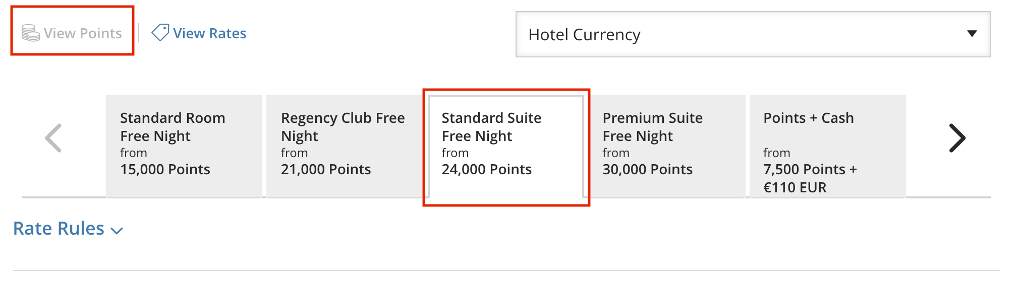
Task: Click the Hotel Currency dropdown triangle
Action: coord(972,34)
